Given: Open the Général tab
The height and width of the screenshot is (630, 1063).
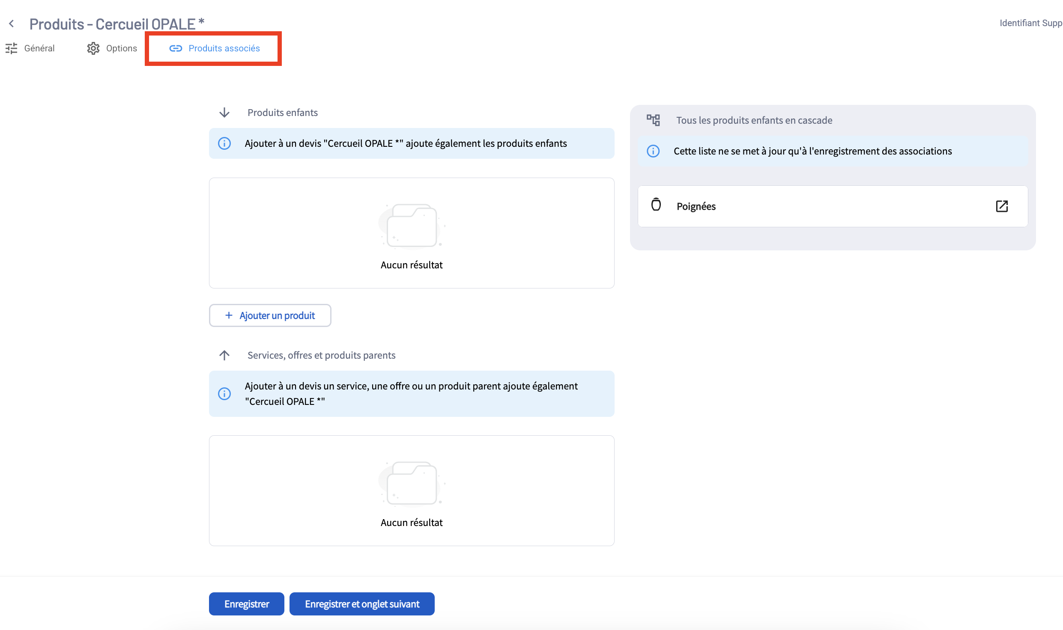Looking at the screenshot, I should point(30,48).
